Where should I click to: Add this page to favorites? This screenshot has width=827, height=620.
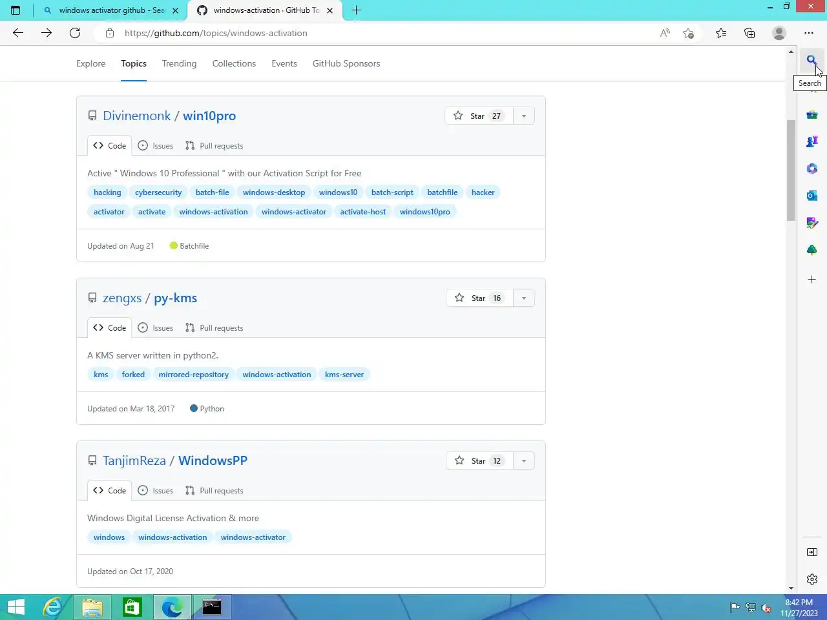tap(689, 33)
